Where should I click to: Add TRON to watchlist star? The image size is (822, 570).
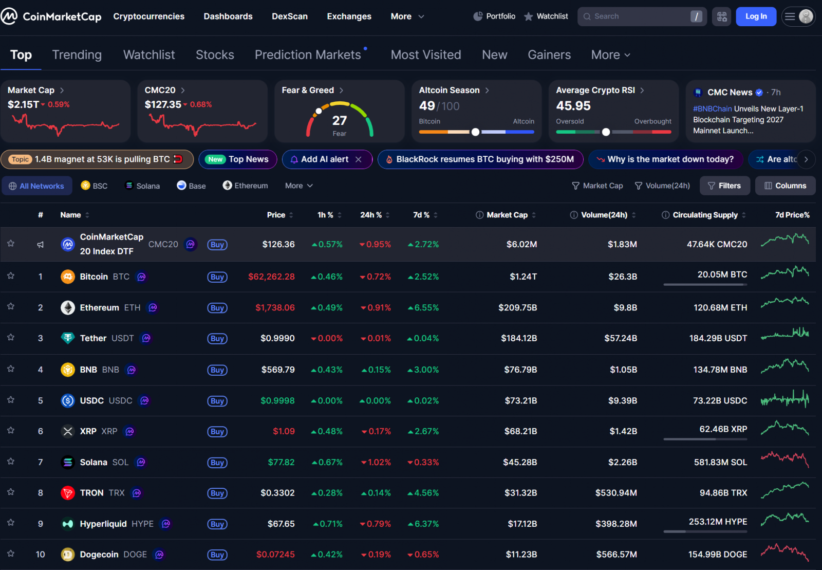(11, 492)
